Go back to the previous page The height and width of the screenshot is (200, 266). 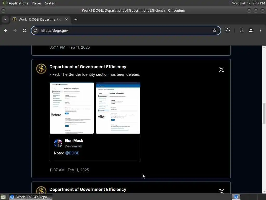pyautogui.click(x=6, y=30)
